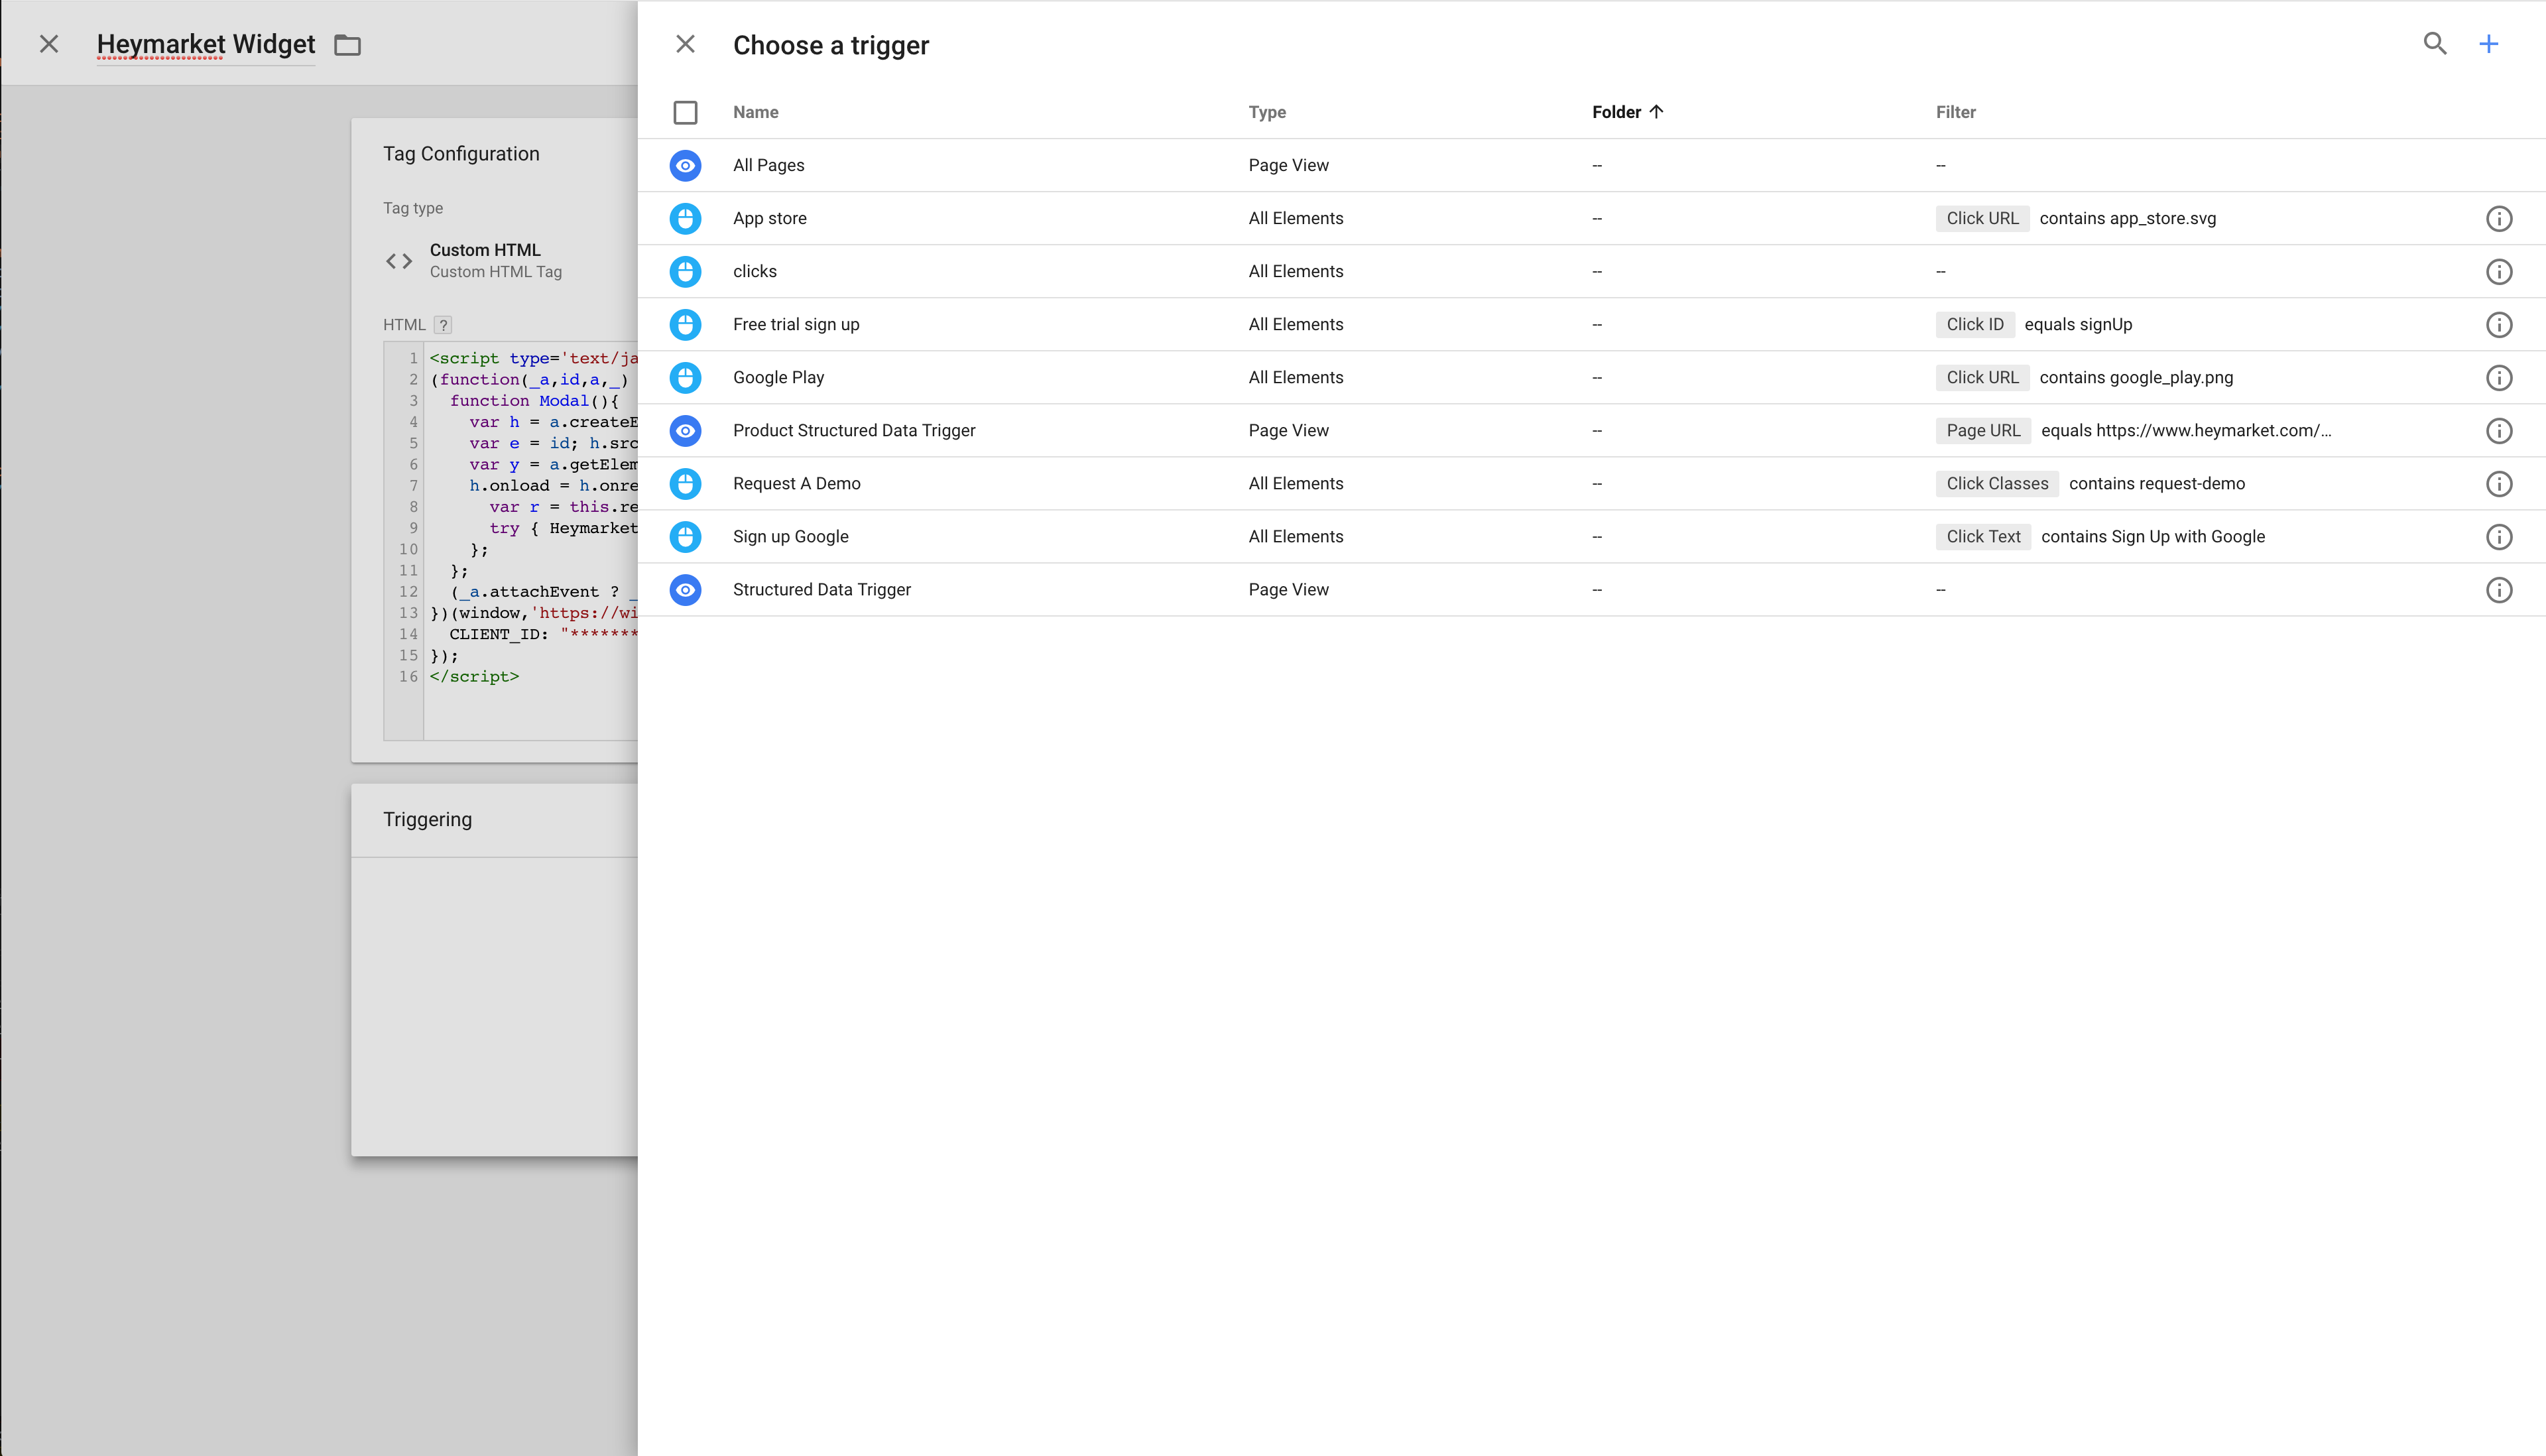Click the Tag Configuration heading
The image size is (2546, 1456).
point(461,153)
